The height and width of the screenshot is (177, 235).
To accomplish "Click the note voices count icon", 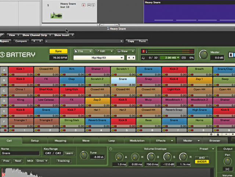I will click(x=143, y=58).
